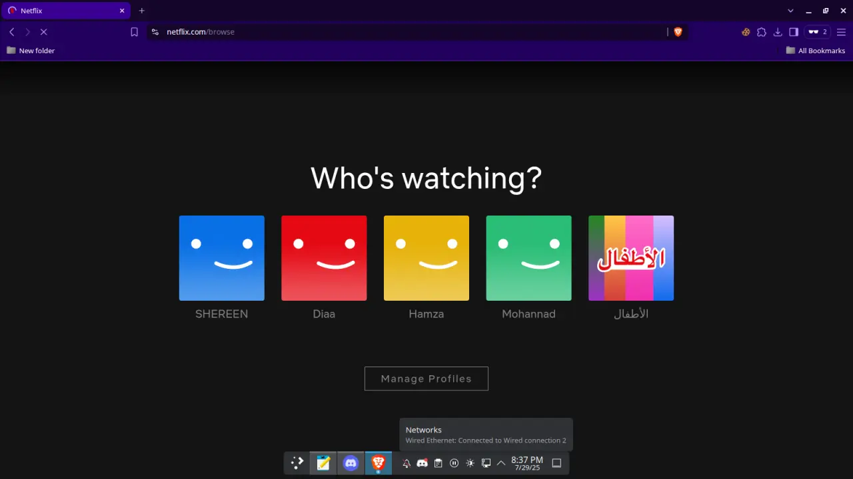Open the notepad app in taskbar
Viewport: 853px width, 479px height.
pos(323,463)
